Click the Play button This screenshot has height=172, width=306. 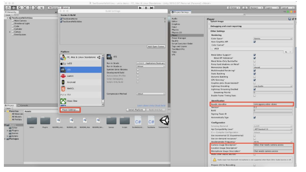click(140, 8)
